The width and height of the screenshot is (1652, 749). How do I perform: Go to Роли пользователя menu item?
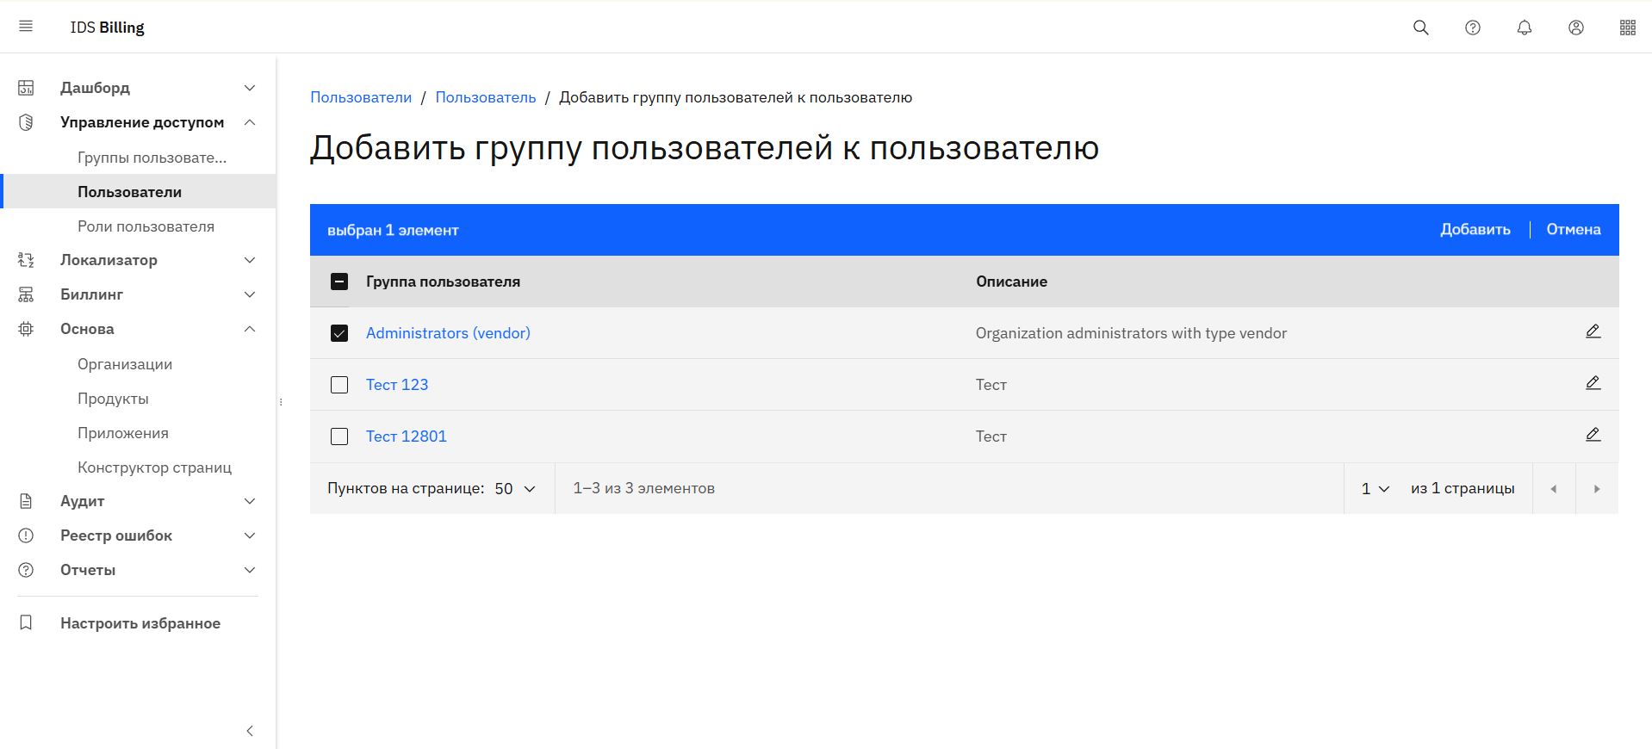click(x=146, y=226)
